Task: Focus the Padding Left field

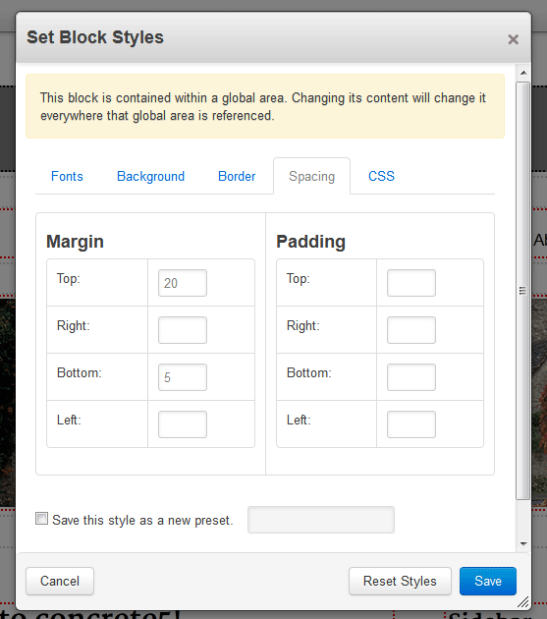Action: pos(411,424)
